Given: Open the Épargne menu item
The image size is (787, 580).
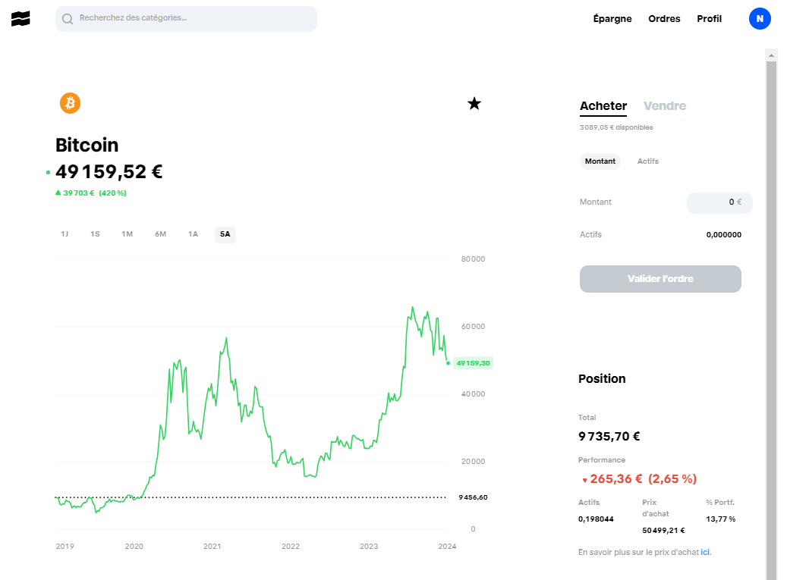Looking at the screenshot, I should coord(612,18).
